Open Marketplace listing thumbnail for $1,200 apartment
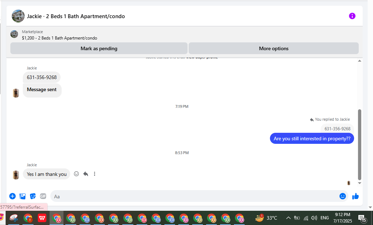Viewport: 373px width, 225px height. (14, 34)
